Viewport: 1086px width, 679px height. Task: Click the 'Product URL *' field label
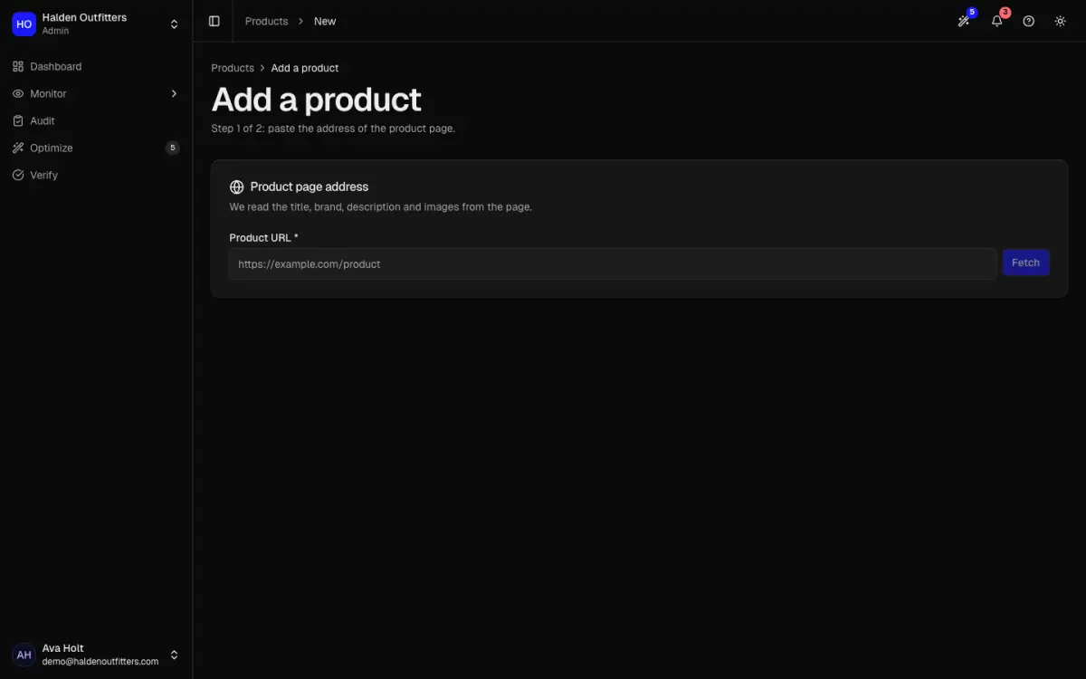tap(263, 237)
